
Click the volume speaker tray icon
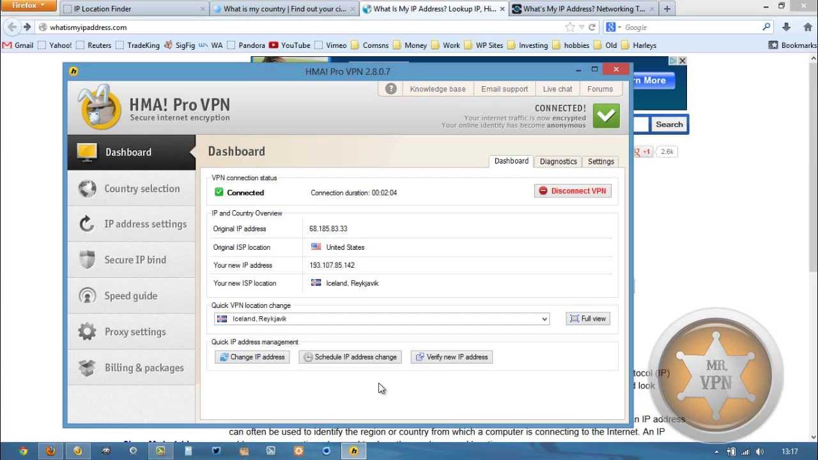[x=760, y=452]
